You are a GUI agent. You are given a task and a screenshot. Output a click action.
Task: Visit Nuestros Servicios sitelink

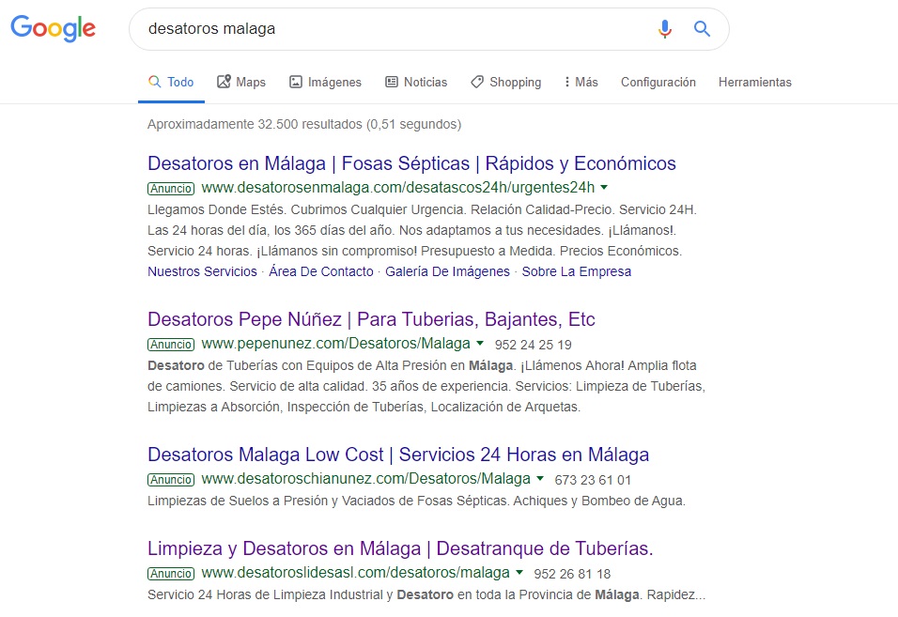point(202,271)
